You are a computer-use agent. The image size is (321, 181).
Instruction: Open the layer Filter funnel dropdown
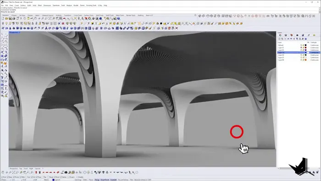click(297, 39)
